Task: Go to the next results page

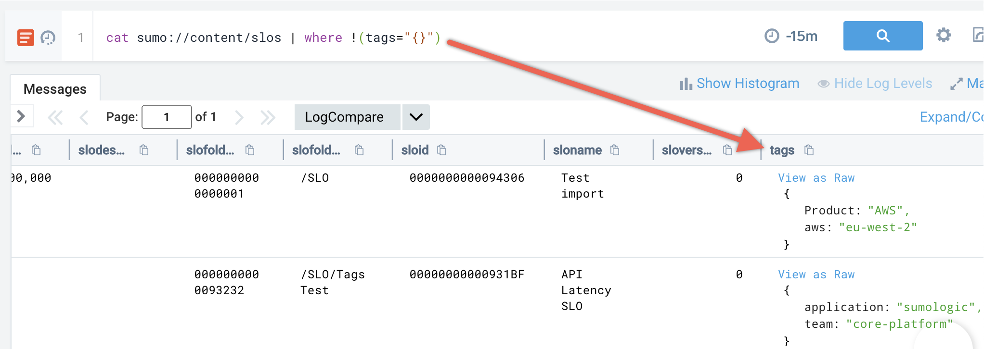Action: (x=239, y=117)
